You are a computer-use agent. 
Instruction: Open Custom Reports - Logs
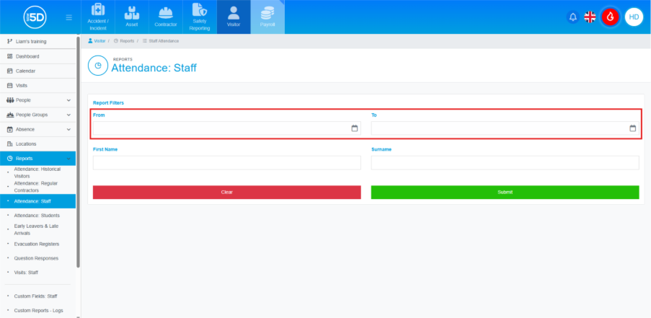pyautogui.click(x=39, y=311)
